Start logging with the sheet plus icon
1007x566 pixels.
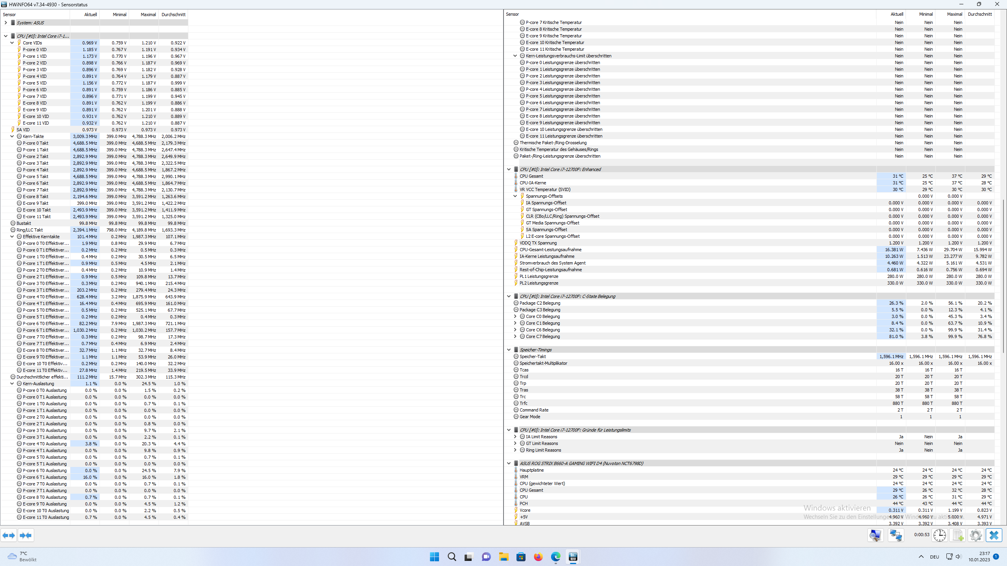[x=958, y=535]
